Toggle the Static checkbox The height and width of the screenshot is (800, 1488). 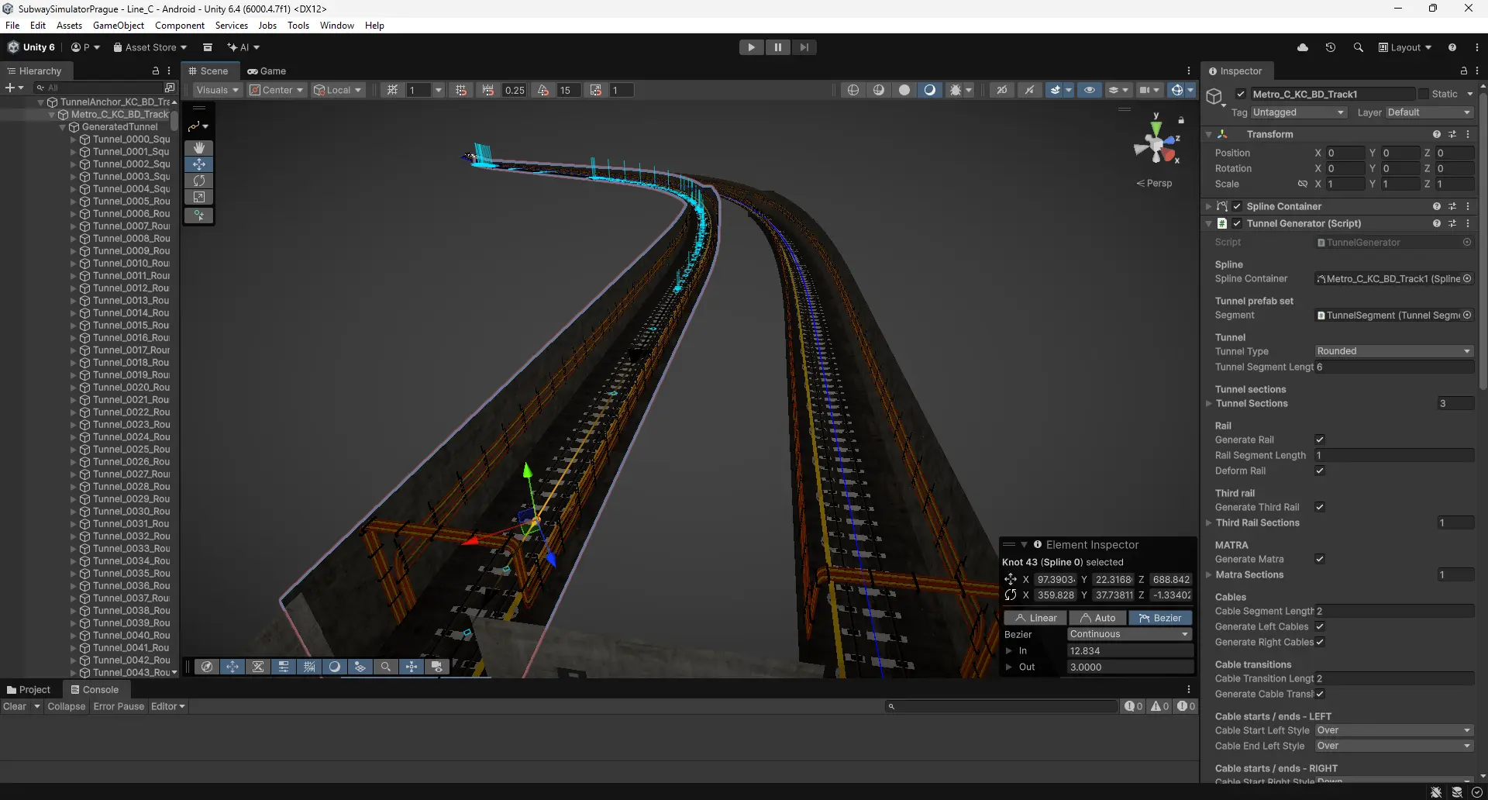coord(1424,94)
